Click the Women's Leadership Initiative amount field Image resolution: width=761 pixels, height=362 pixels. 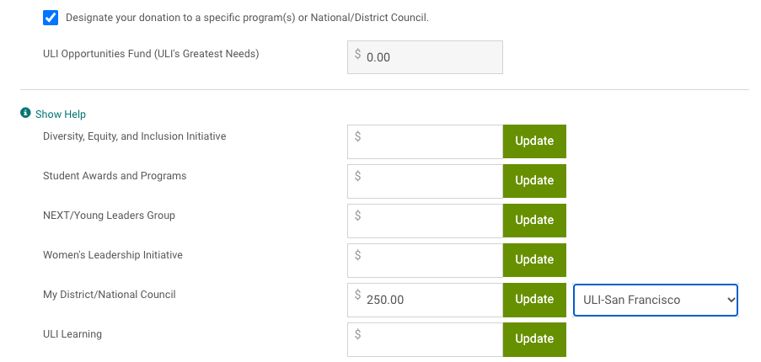click(x=425, y=260)
